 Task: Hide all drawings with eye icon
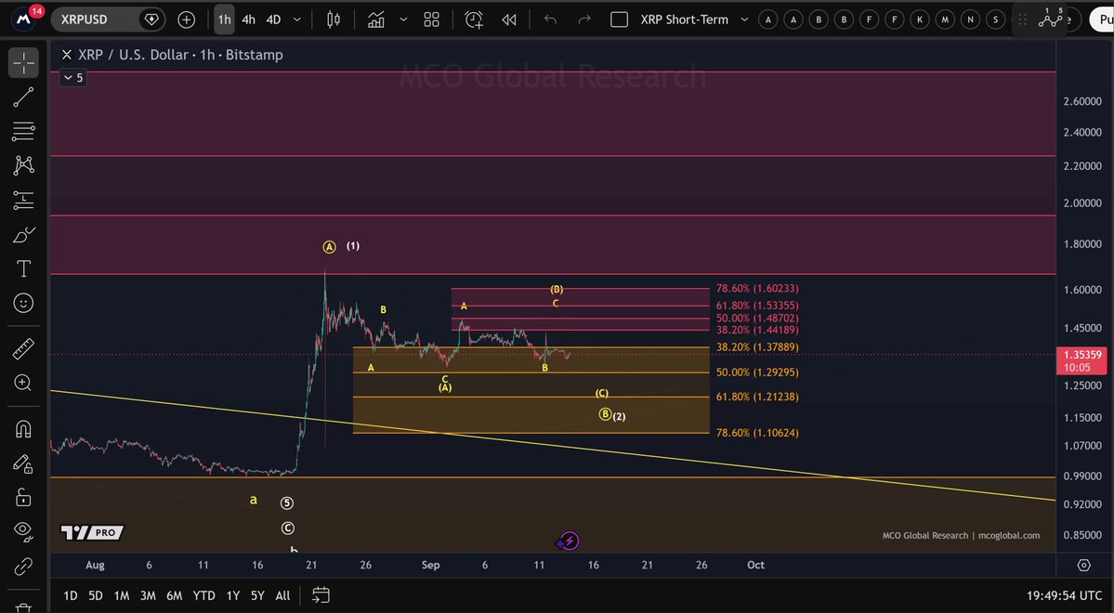pos(22,531)
